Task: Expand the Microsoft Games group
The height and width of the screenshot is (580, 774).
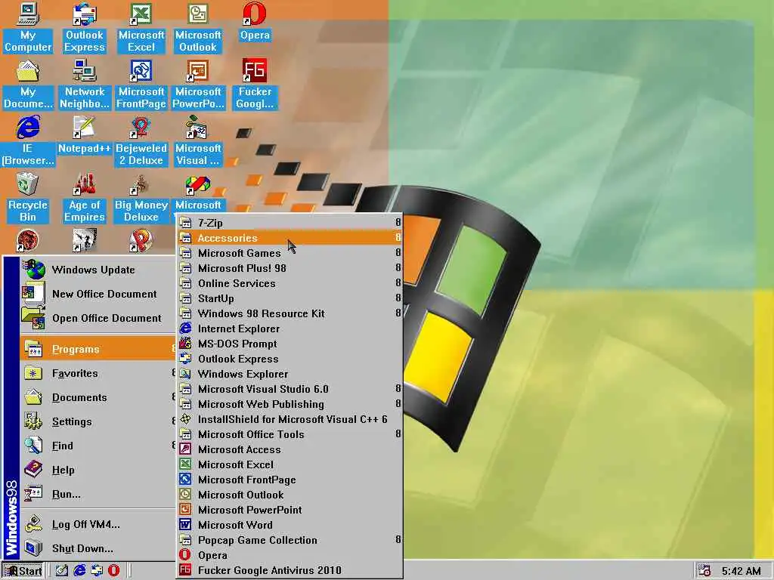Action: click(x=289, y=253)
